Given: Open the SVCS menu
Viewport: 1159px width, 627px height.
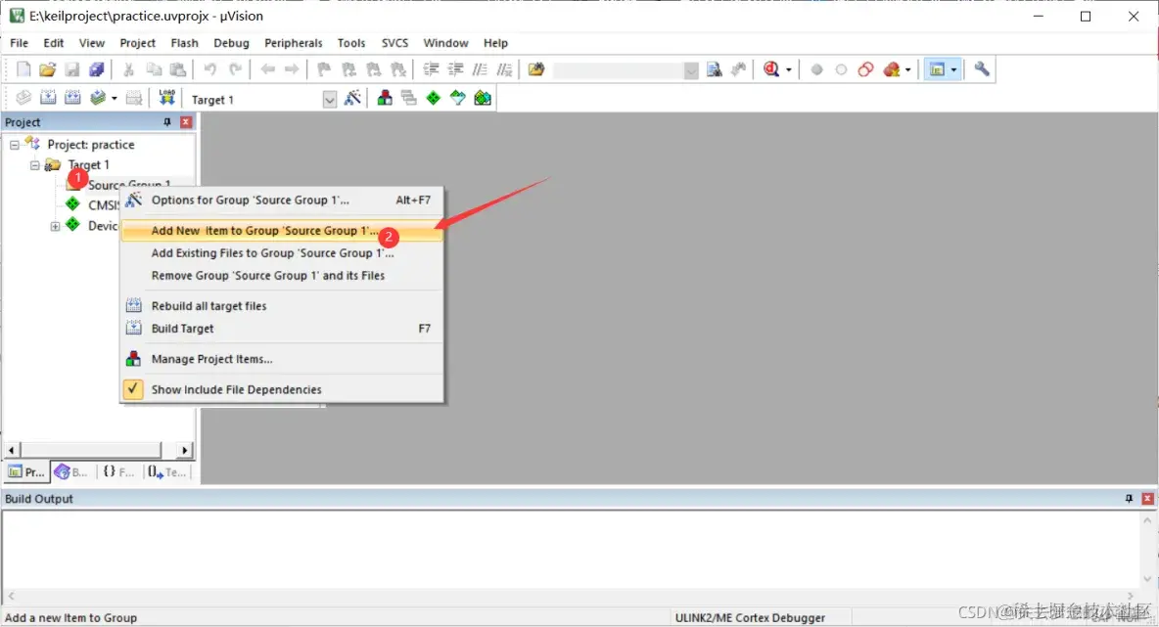Looking at the screenshot, I should 394,43.
